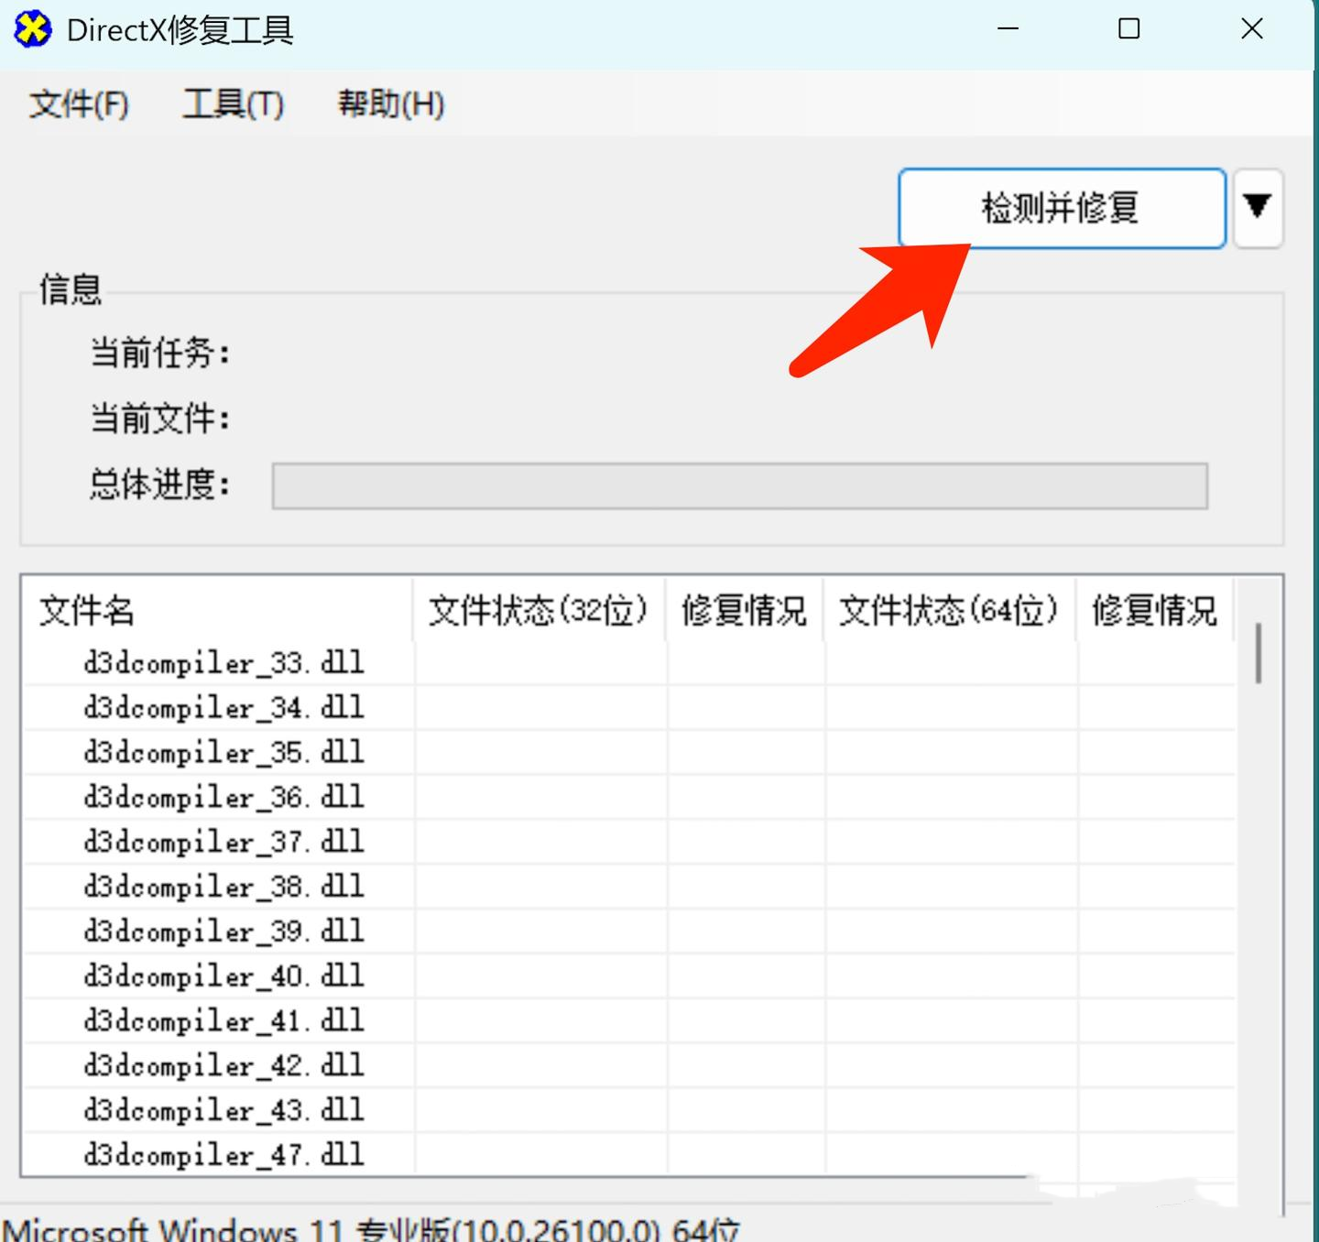Click the 总体进度 progress bar

tap(740, 485)
